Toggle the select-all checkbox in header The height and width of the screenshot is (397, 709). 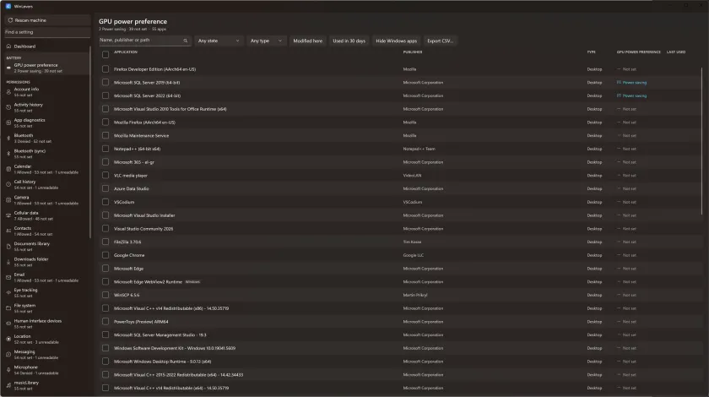[x=106, y=55]
